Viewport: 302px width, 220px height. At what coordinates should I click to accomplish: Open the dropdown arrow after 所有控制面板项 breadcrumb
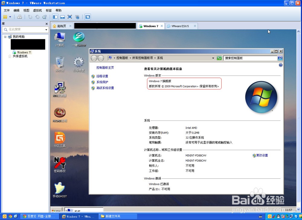[155, 58]
